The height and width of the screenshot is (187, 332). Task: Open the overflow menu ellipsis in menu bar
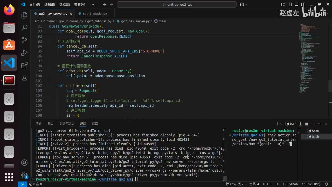pyautogui.click(x=92, y=4)
